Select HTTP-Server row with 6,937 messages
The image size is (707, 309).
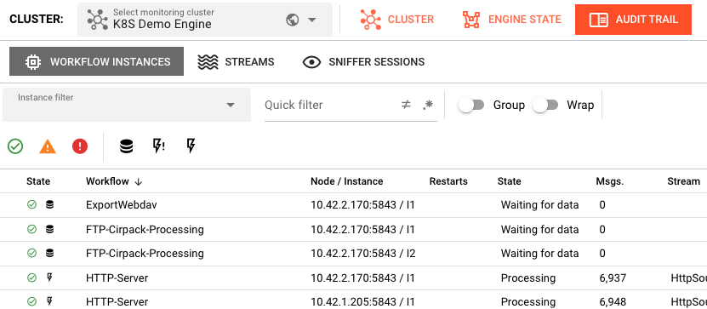(354, 278)
